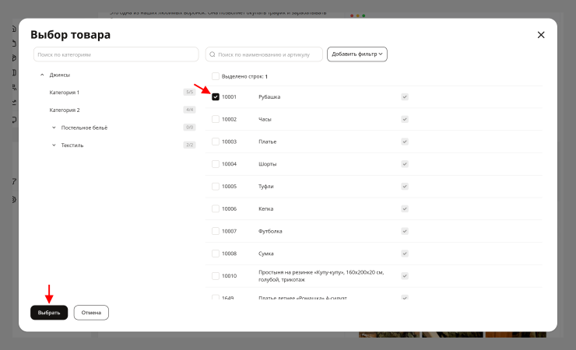
Task: Confirm selection with the Выбрать button
Action: coord(49,313)
